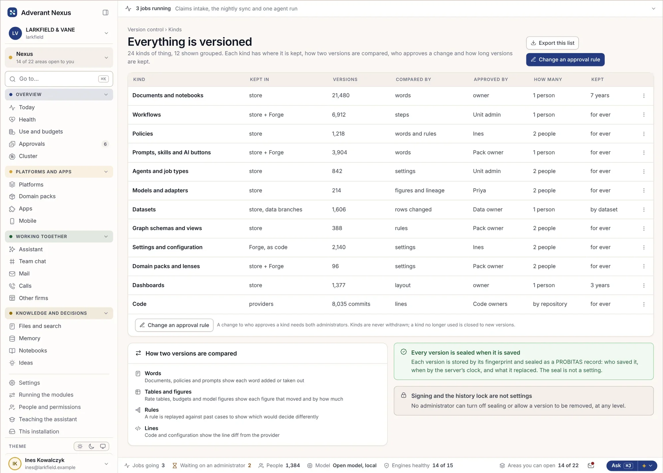Sort by the Versions column header
This screenshot has width=663, height=473.
coord(345,80)
